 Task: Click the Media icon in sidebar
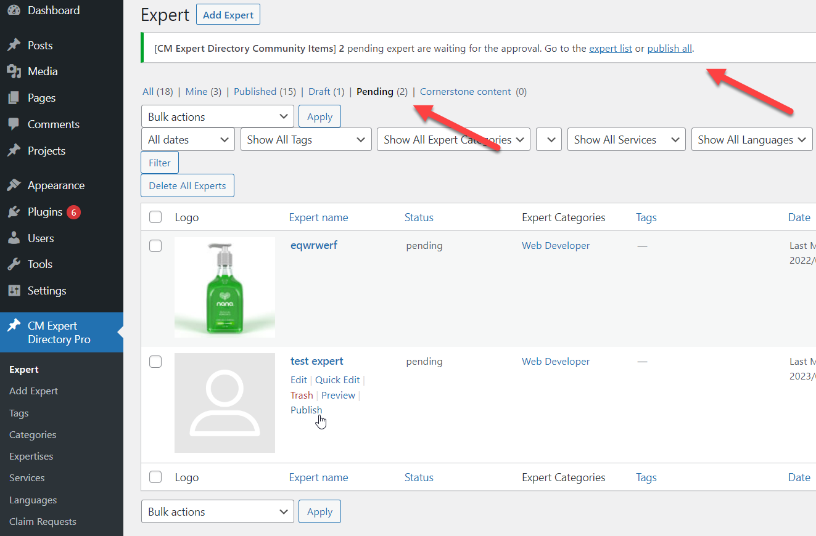click(x=14, y=71)
